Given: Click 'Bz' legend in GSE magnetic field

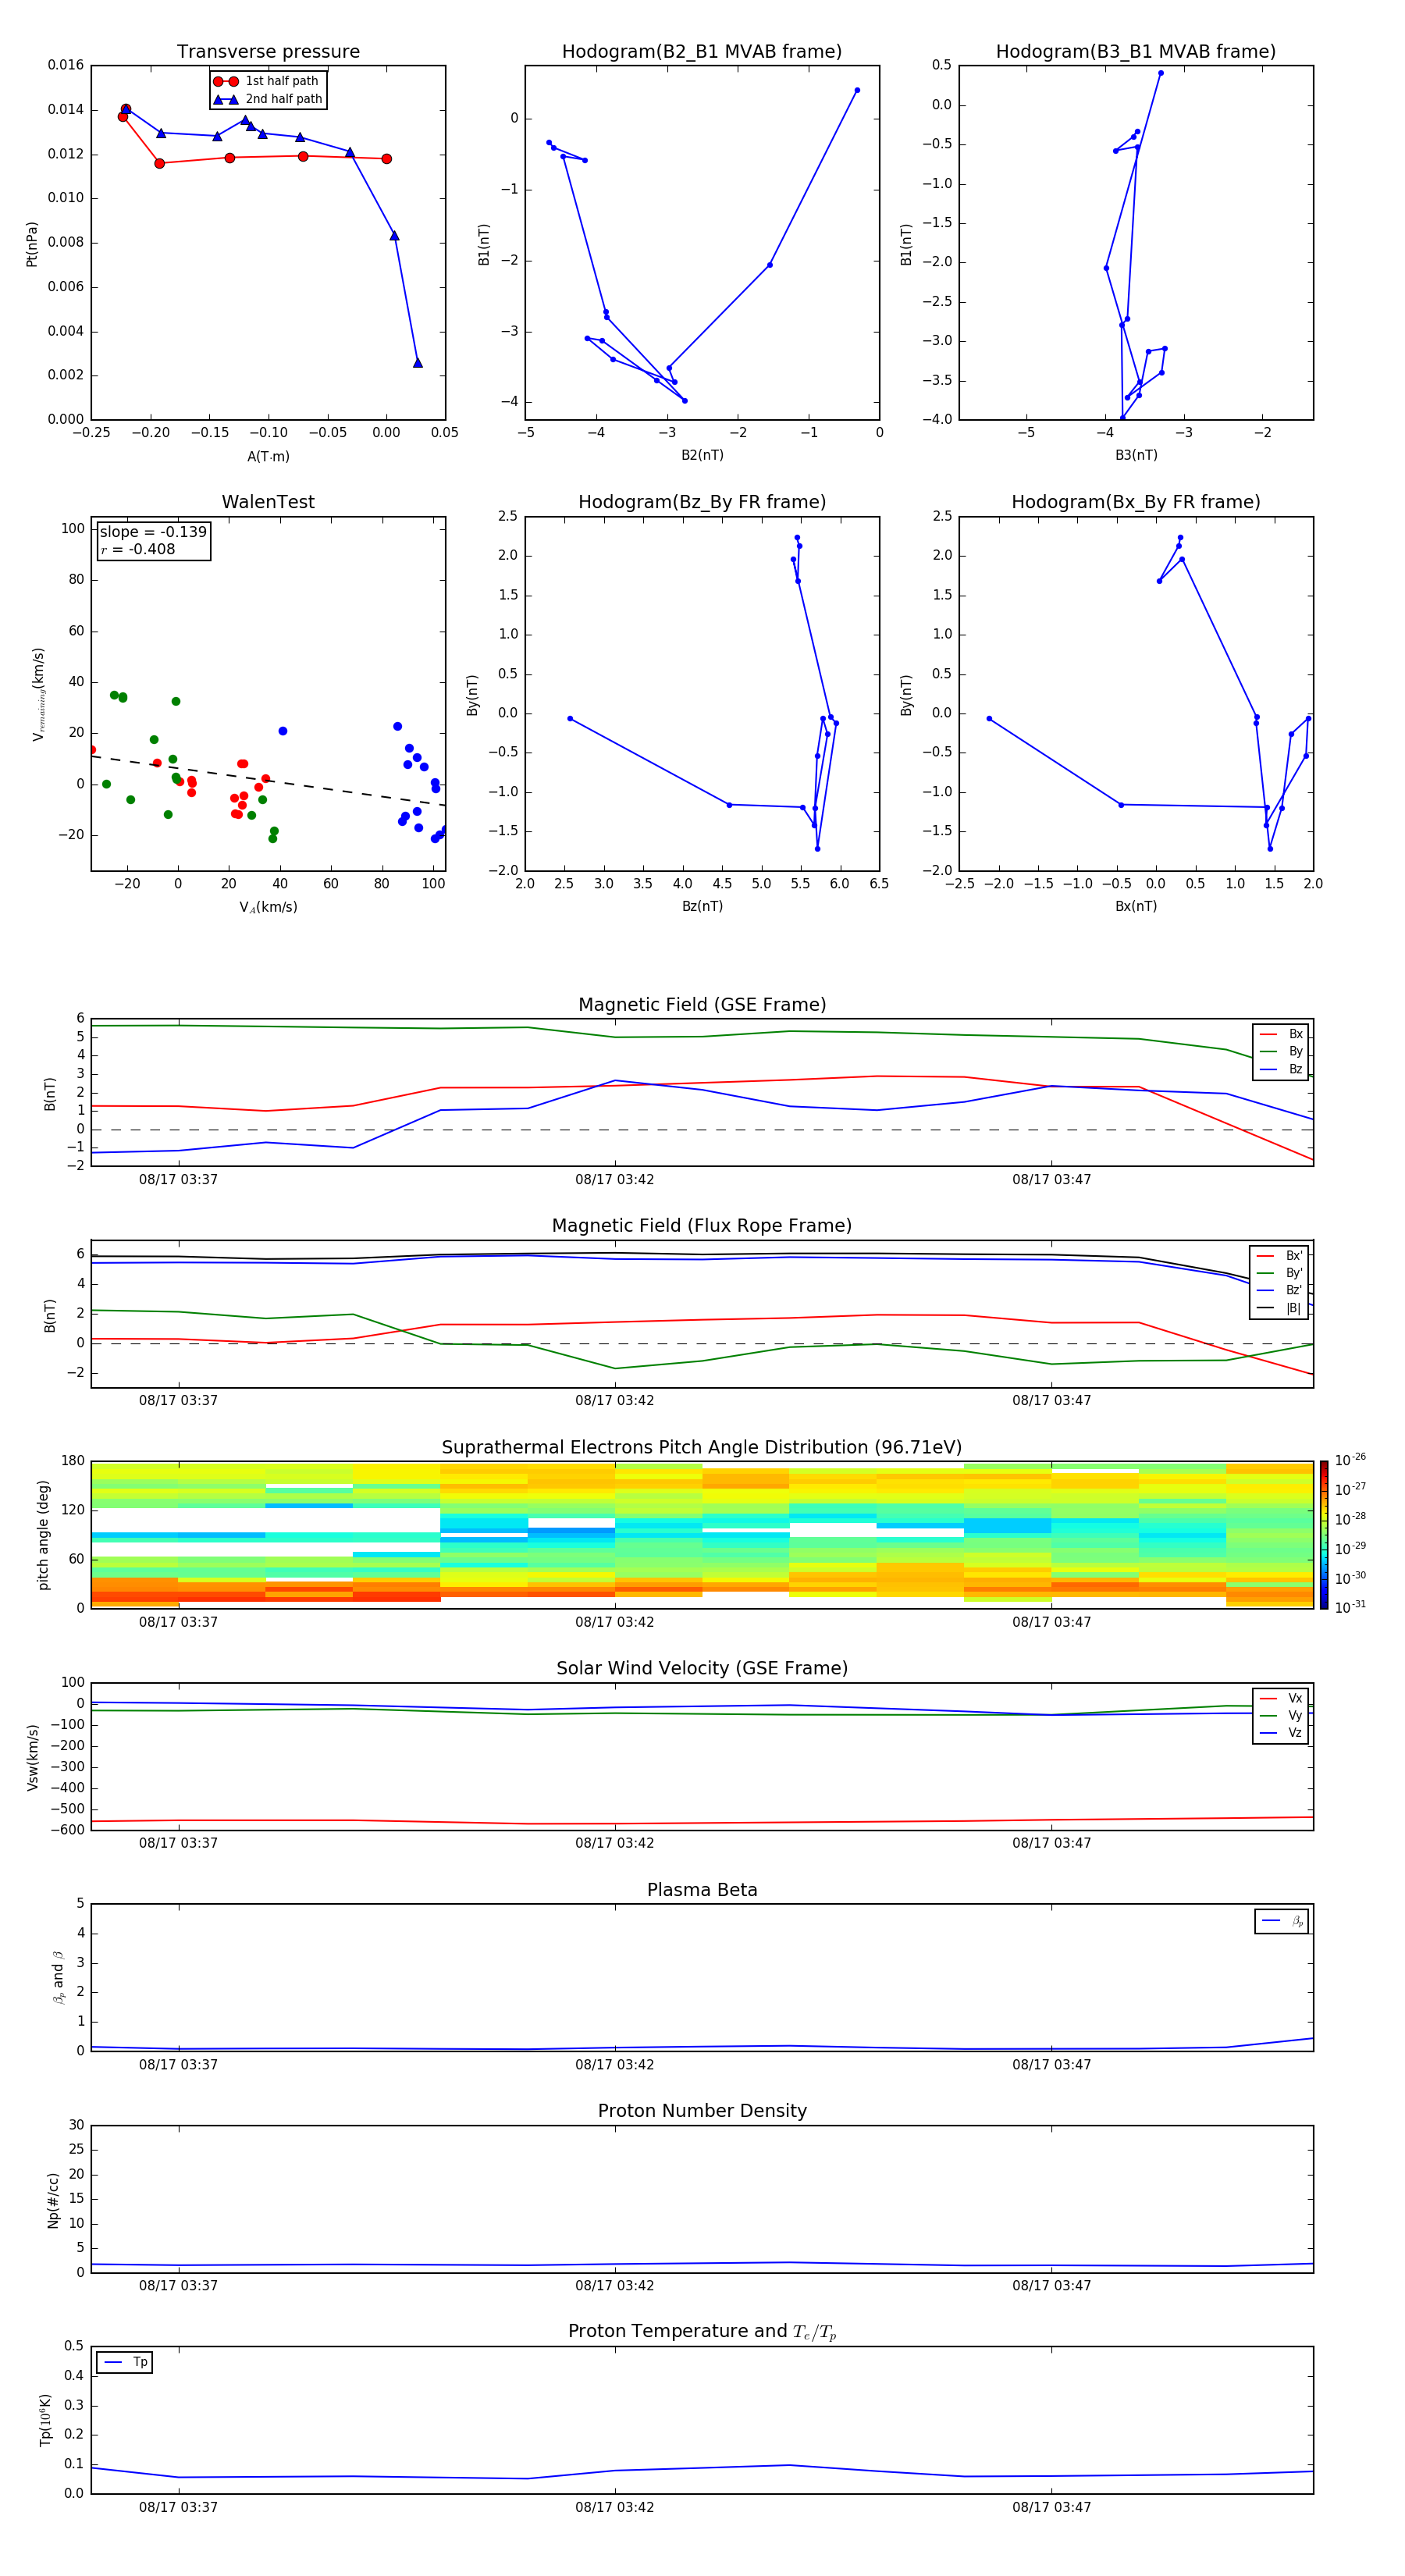Looking at the screenshot, I should coord(1281,1069).
